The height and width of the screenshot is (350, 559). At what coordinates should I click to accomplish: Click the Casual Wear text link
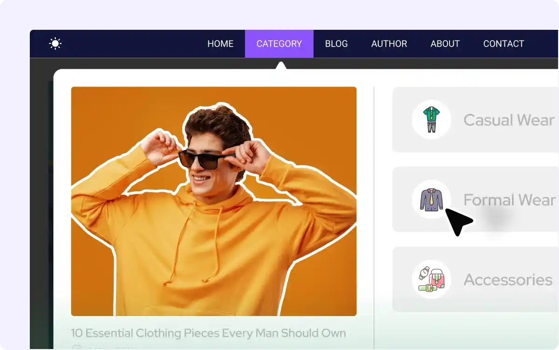508,120
